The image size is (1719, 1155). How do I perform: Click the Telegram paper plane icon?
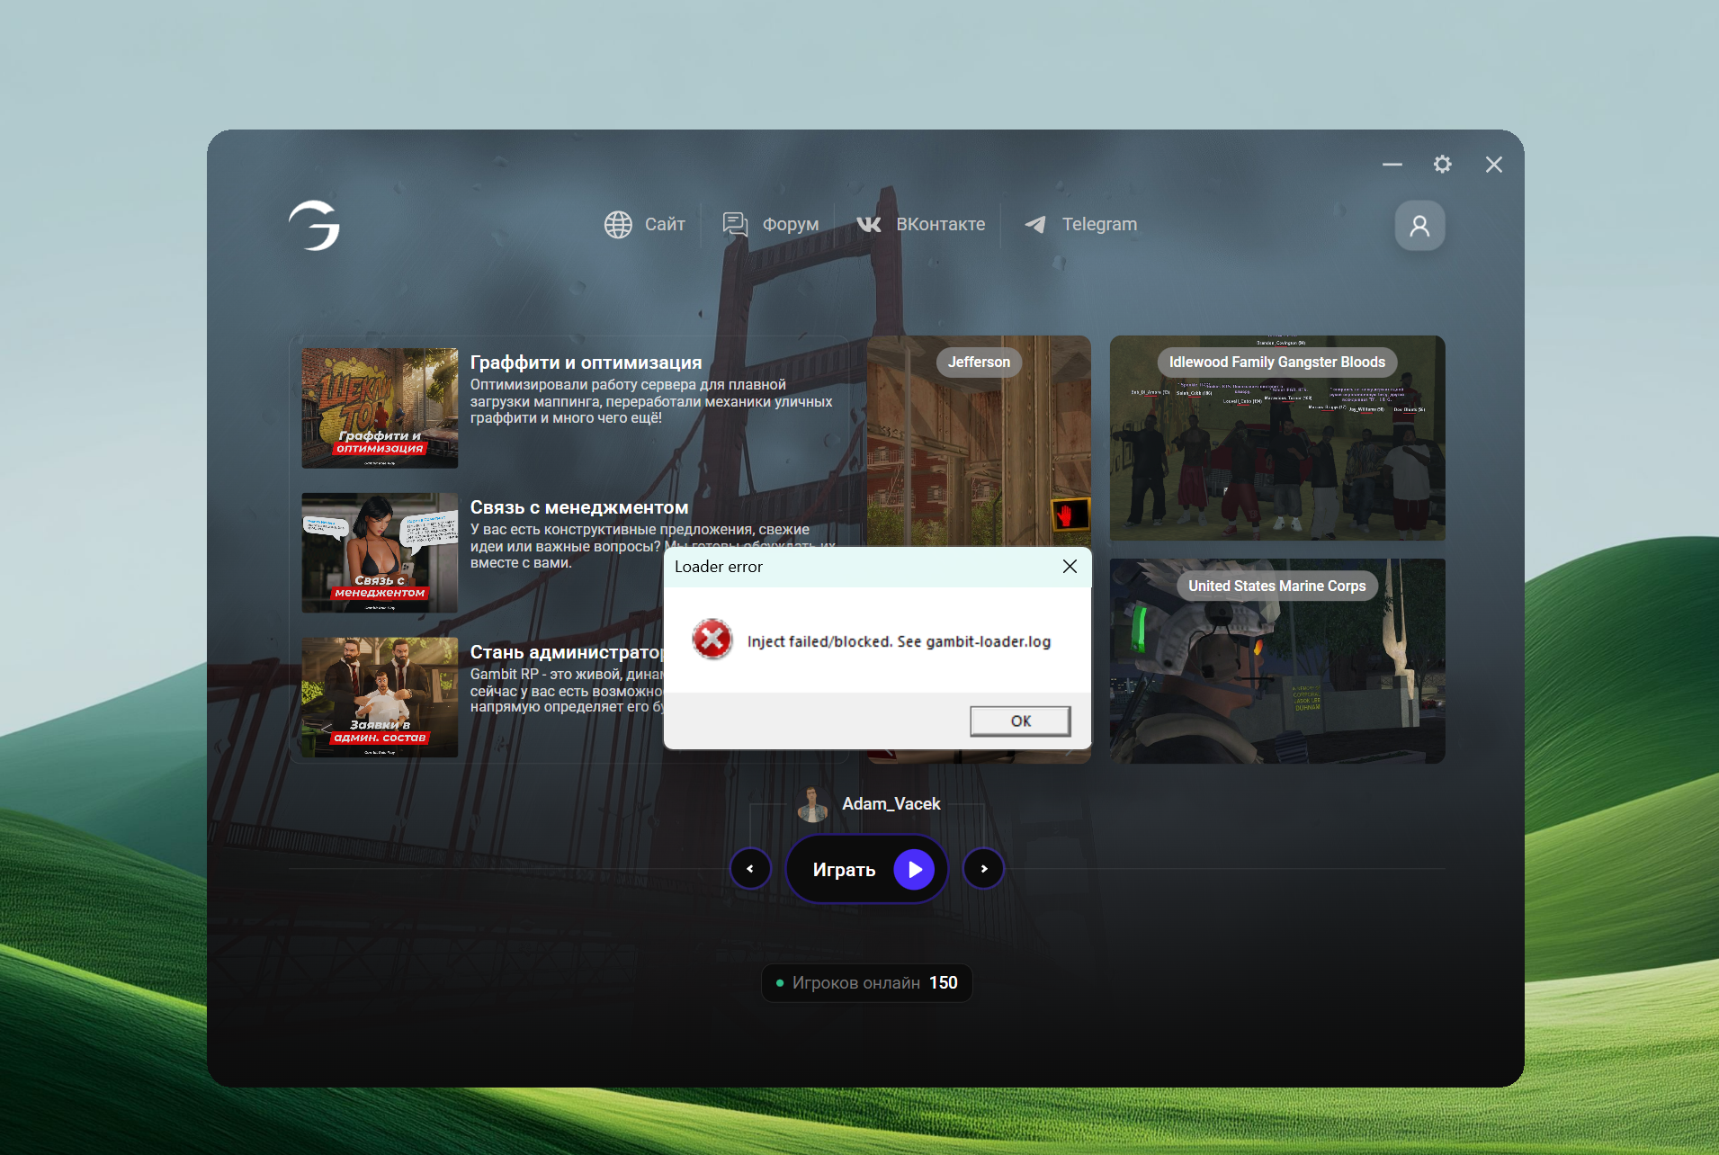(x=1035, y=224)
